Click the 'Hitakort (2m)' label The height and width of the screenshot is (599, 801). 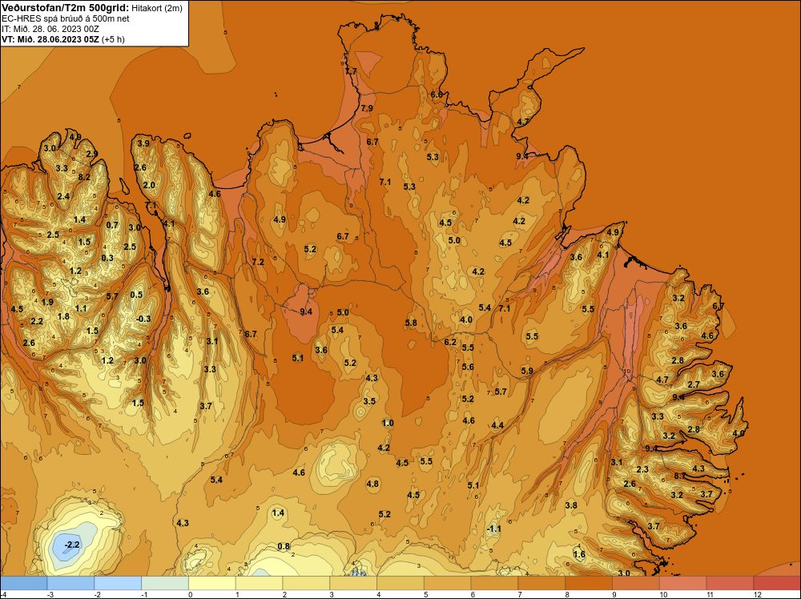(x=156, y=8)
